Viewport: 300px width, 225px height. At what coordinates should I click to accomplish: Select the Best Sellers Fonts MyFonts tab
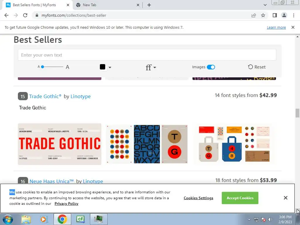(x=37, y=5)
